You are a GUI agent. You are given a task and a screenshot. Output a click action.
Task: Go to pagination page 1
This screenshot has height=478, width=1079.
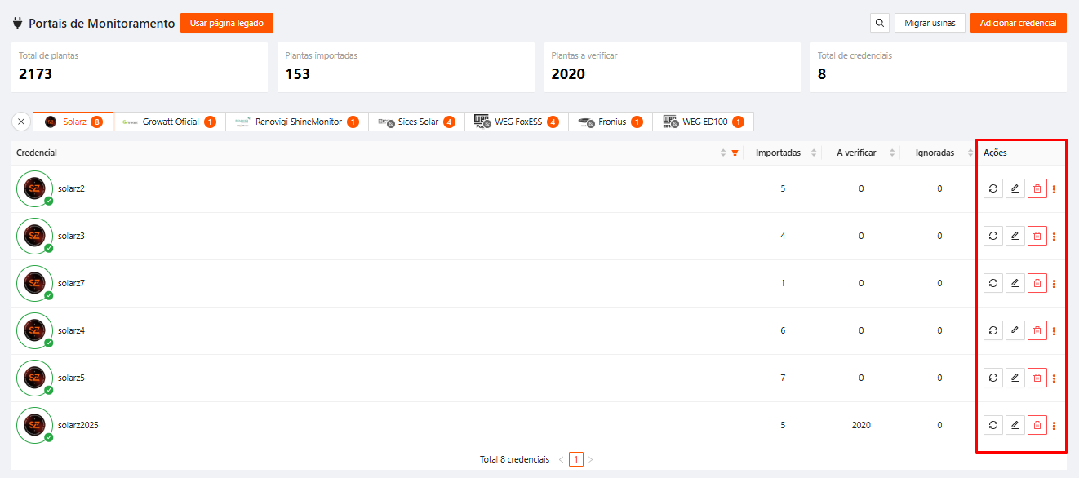coord(576,459)
